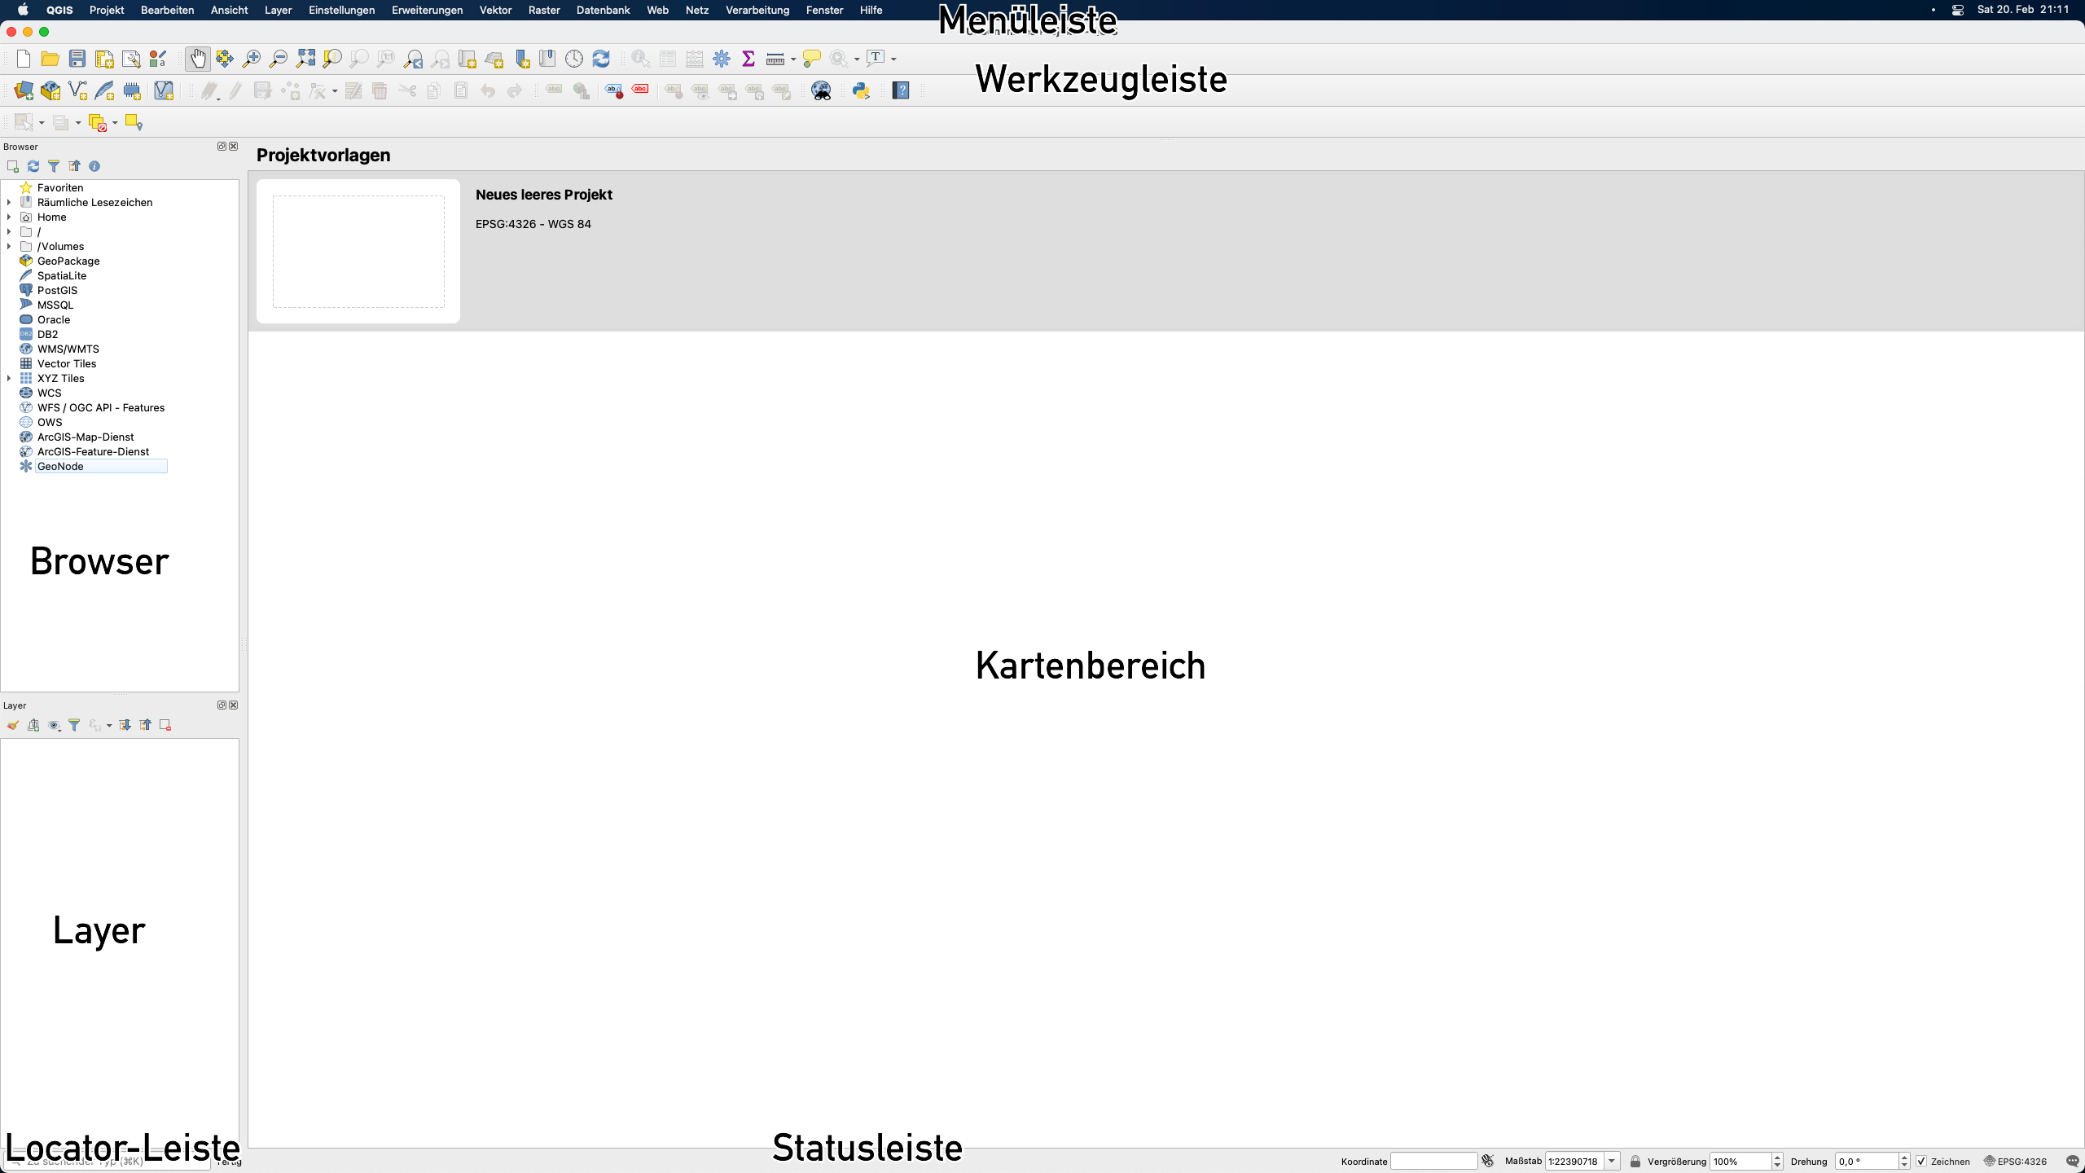Select ArcGIS-Map-Dienst in Browser tree

(86, 437)
